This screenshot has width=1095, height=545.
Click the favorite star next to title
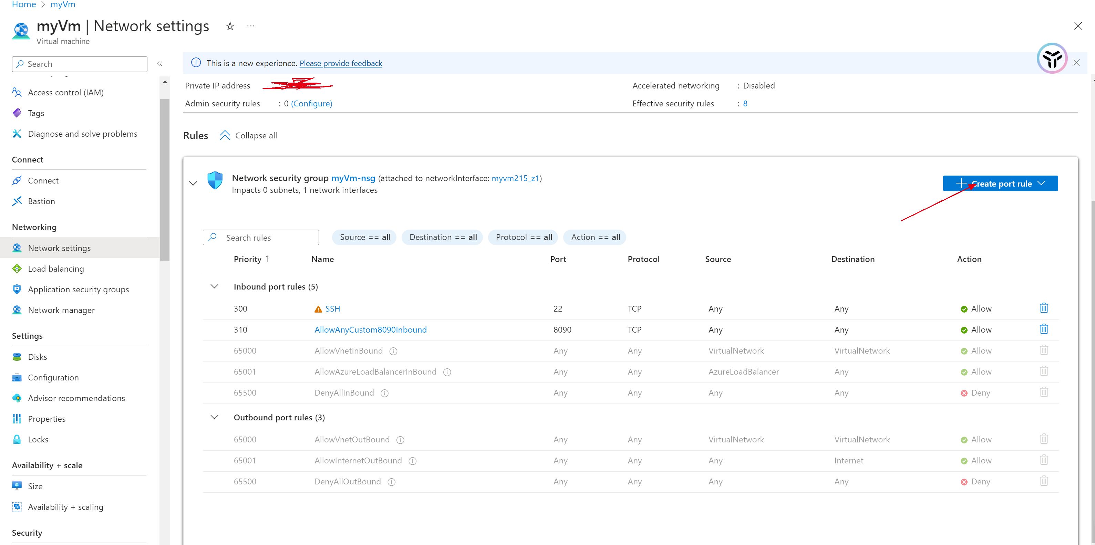click(x=230, y=26)
